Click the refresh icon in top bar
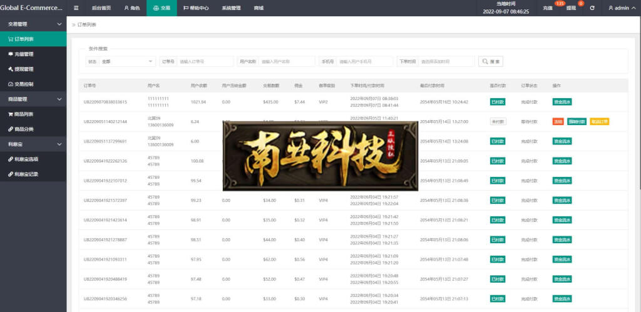Image resolution: width=641 pixels, height=312 pixels. (592, 8)
